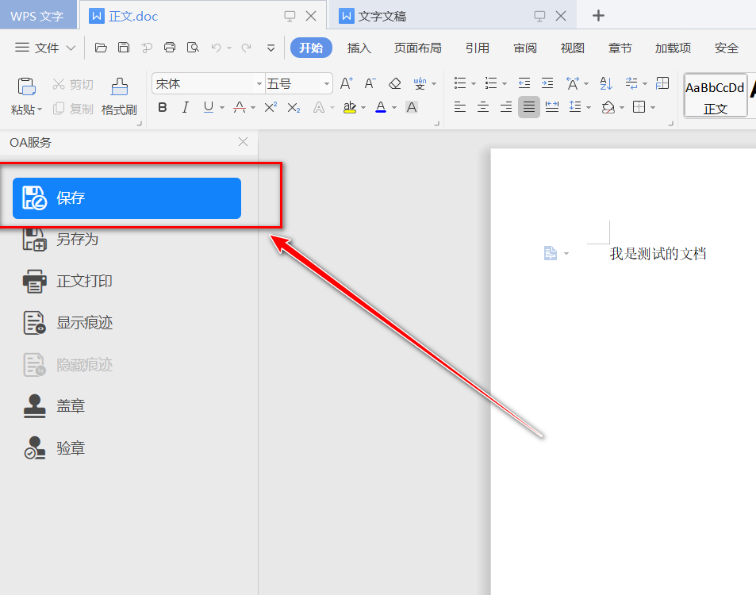Select the 盖章 stamp icon
Screen dimensions: 756x595
point(35,406)
